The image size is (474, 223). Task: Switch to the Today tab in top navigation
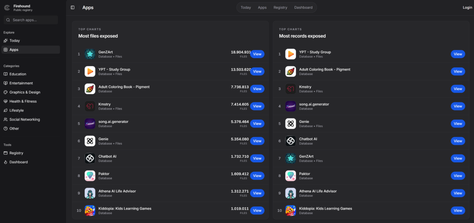coord(246,7)
